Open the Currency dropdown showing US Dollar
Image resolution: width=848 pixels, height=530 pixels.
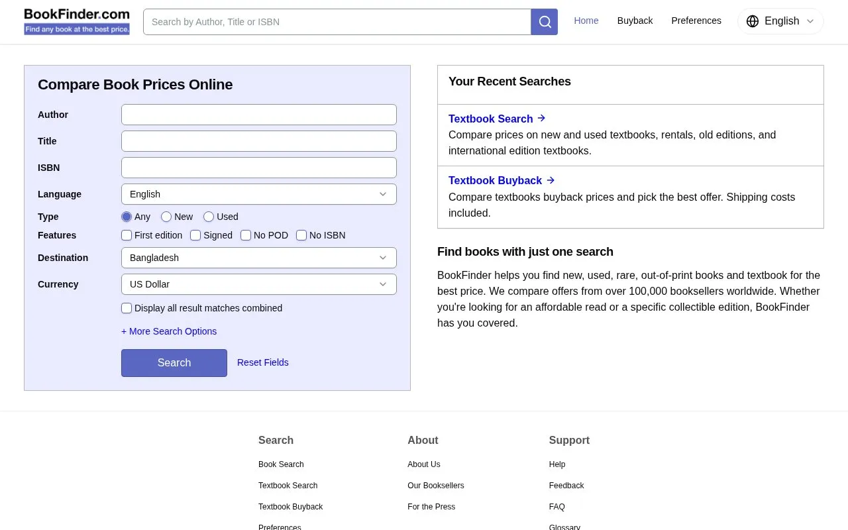pyautogui.click(x=259, y=284)
